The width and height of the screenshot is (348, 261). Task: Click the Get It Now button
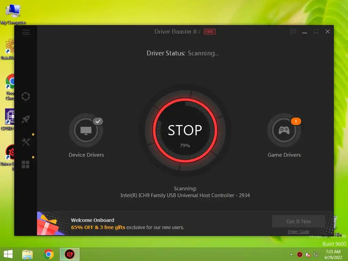pos(298,221)
